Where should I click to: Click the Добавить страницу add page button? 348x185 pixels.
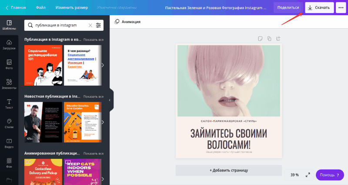[229, 170]
